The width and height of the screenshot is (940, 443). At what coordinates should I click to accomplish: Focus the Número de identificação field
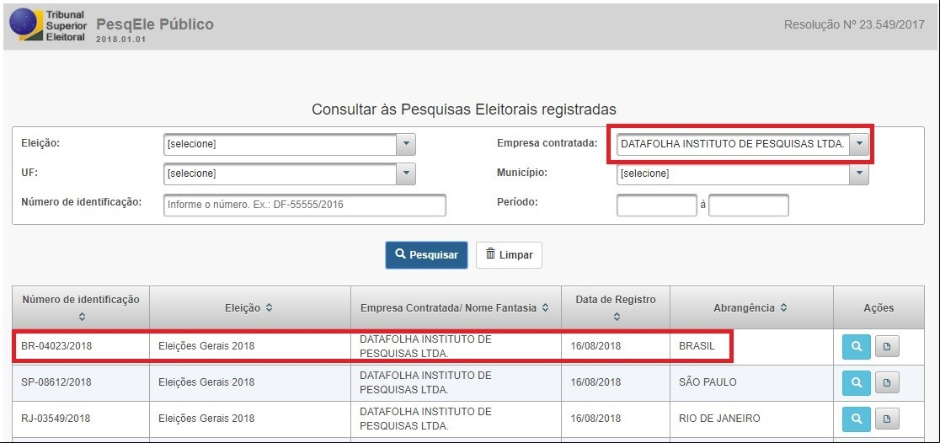[x=305, y=205]
